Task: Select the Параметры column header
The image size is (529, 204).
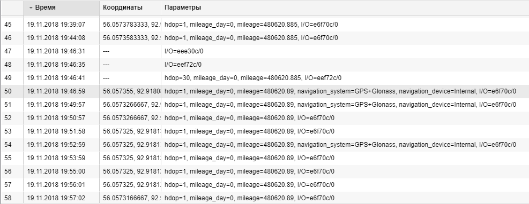Action: pyautogui.click(x=345, y=7)
